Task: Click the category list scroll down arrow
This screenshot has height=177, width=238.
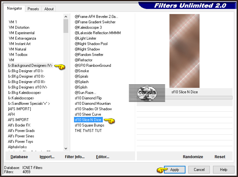Action: pos(66,149)
